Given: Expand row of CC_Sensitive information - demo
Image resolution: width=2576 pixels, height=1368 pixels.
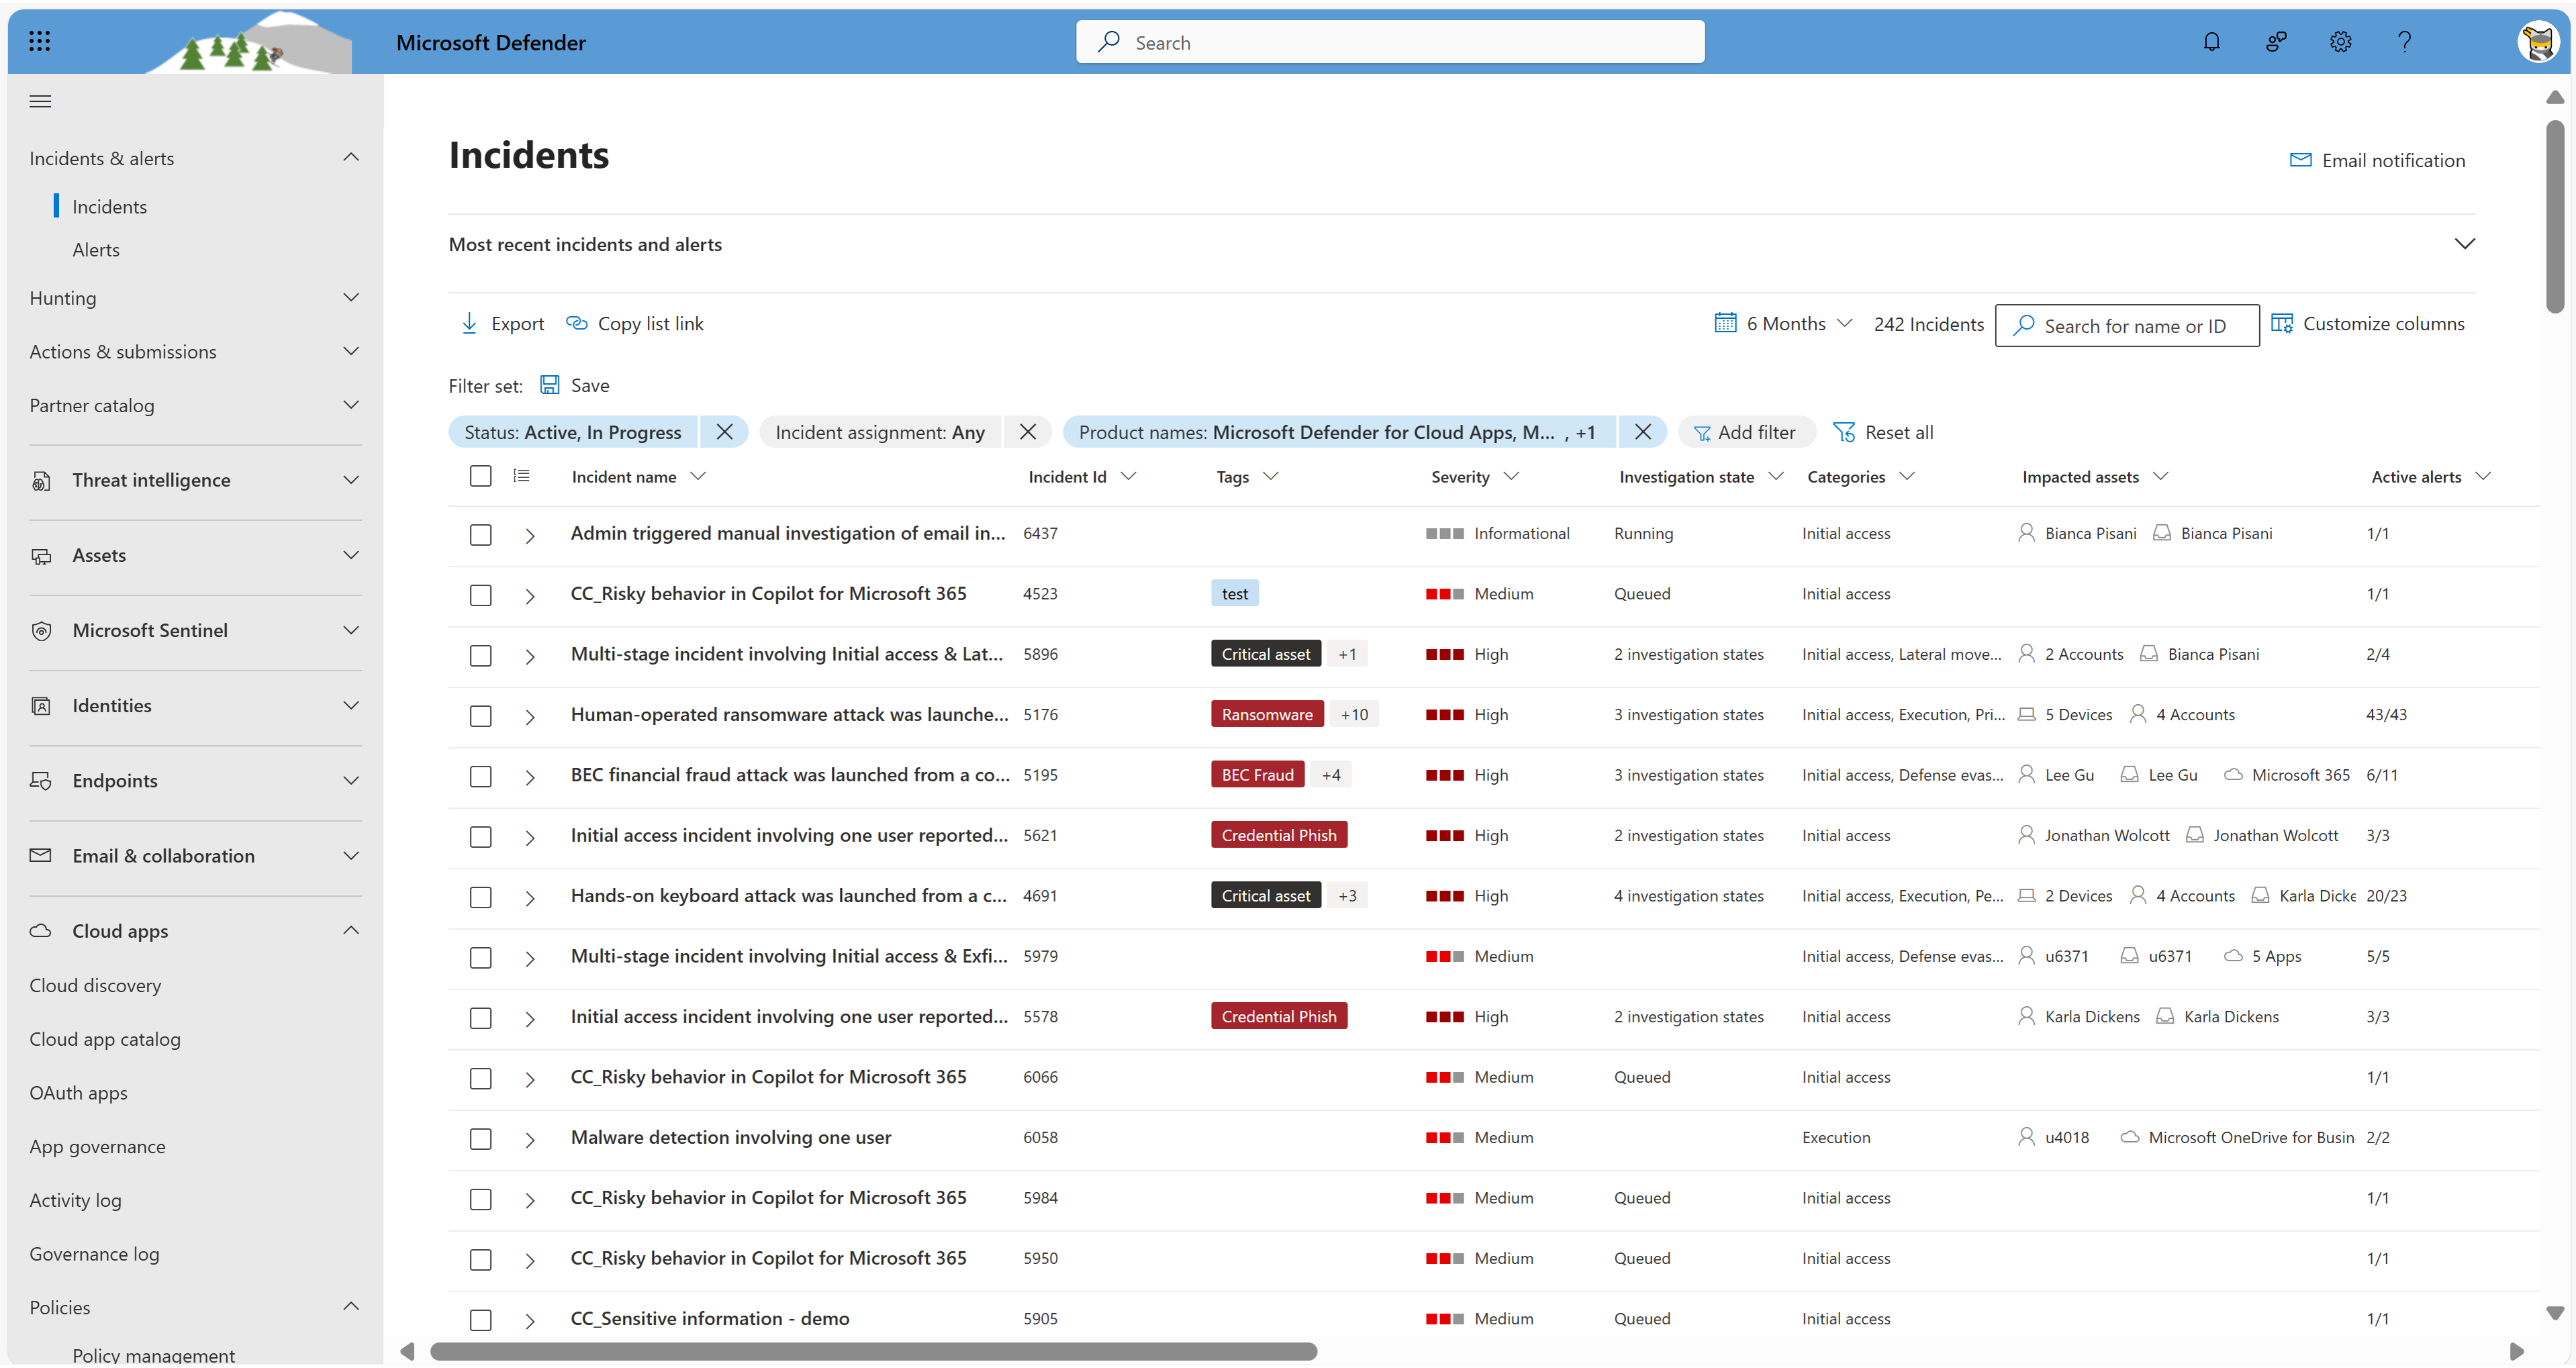Looking at the screenshot, I should (530, 1321).
